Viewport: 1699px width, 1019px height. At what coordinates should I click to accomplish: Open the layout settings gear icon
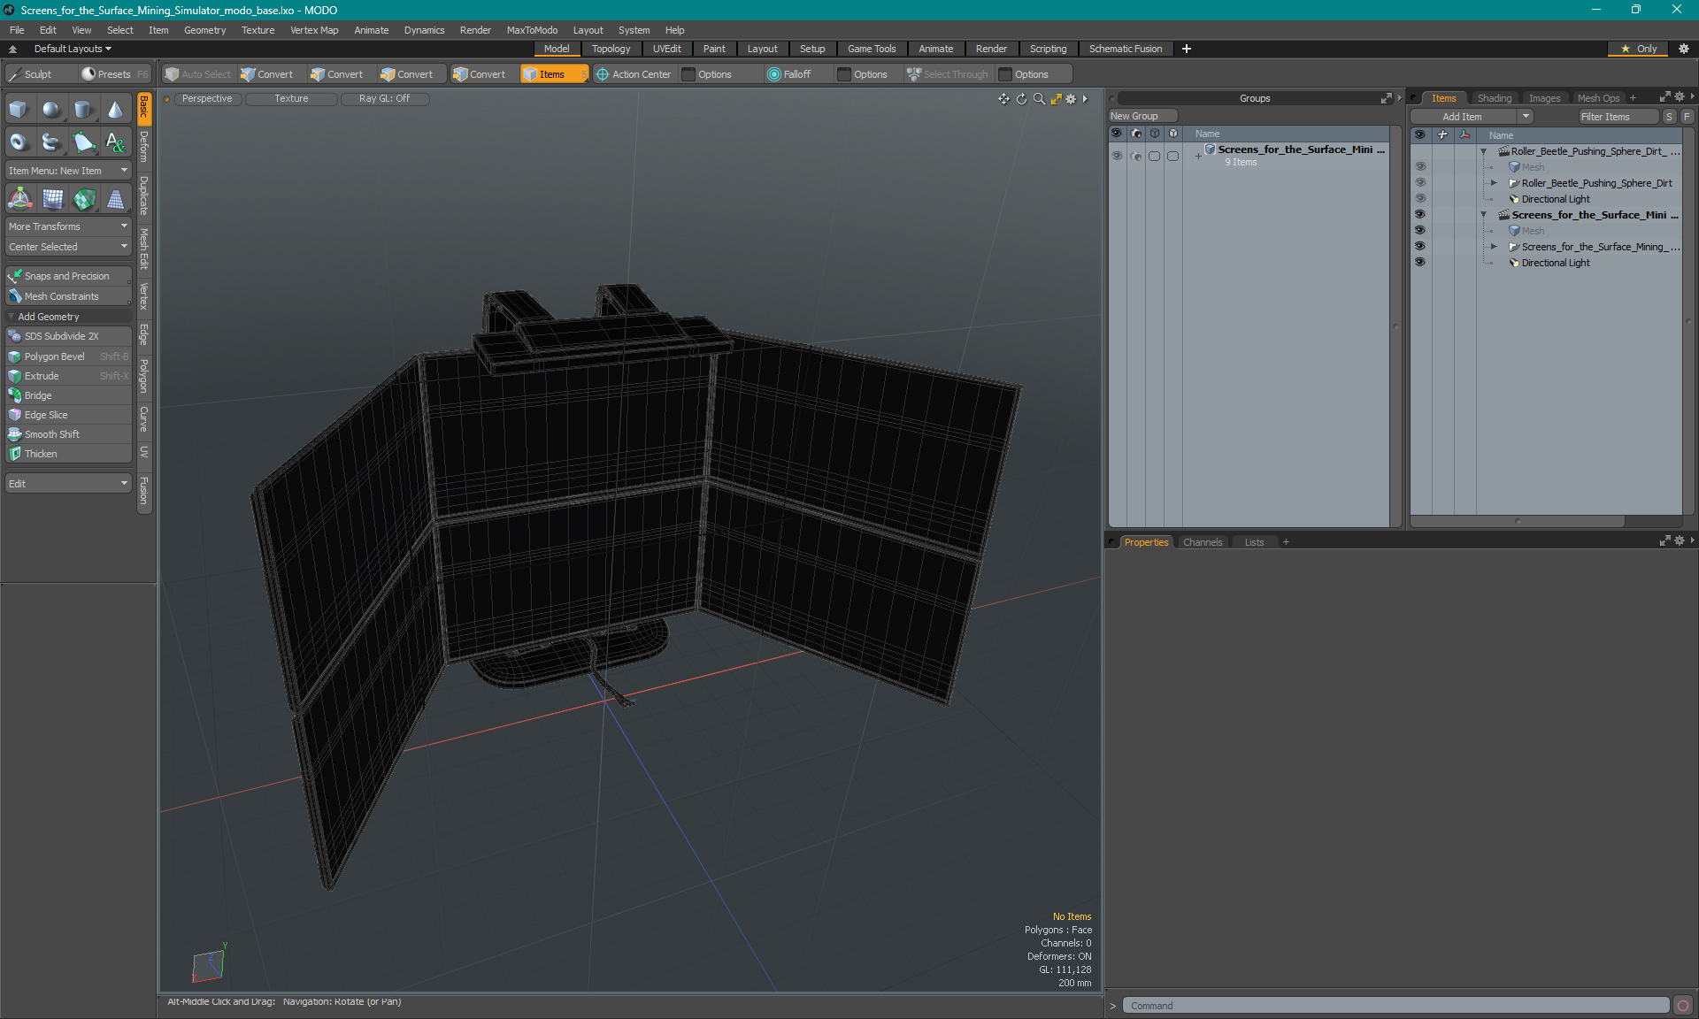(x=1684, y=49)
